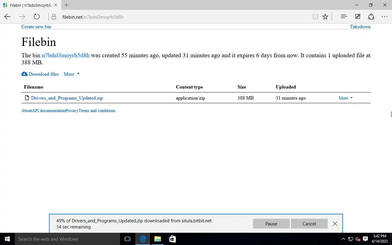Click the Size column header
The image size is (392, 245).
click(242, 87)
